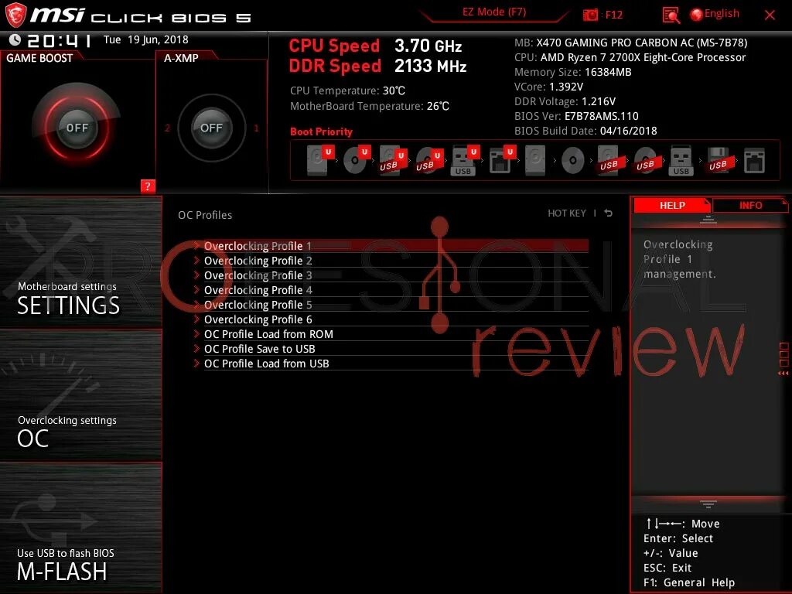The height and width of the screenshot is (594, 792).
Task: Close the BIOS with the red X
Action: [770, 15]
